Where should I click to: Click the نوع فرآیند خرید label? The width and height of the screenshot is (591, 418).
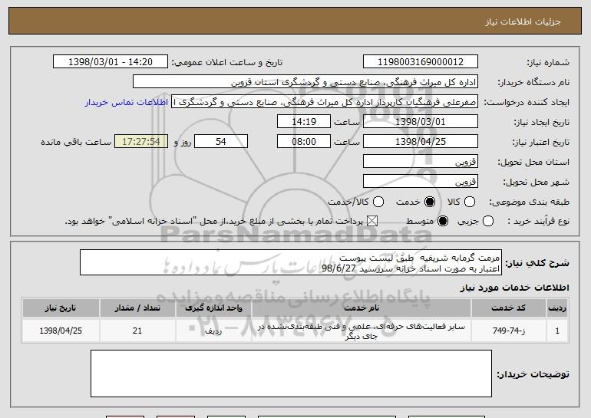pyautogui.click(x=538, y=221)
